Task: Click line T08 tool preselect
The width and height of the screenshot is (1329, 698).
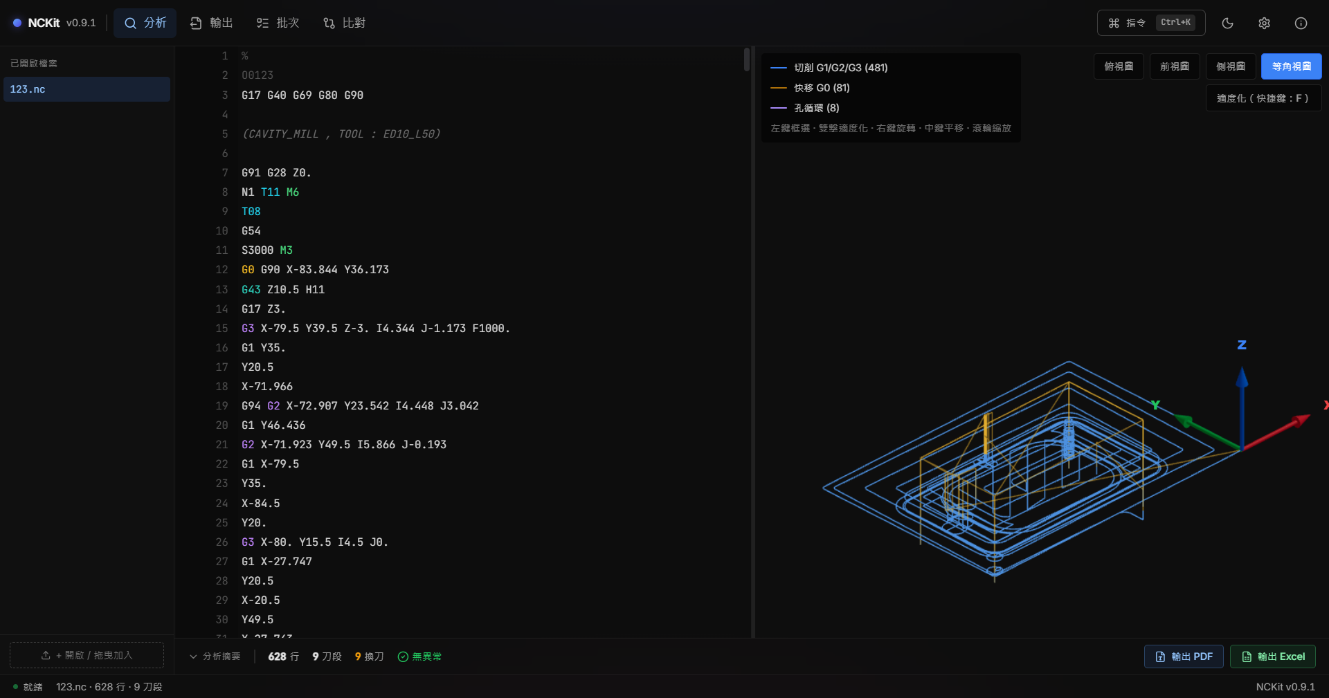Action: point(251,211)
